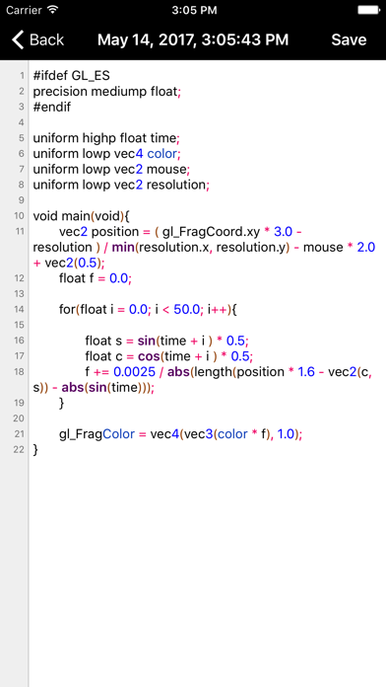Click the 'gl_FragColor = vec4(...)' line

coord(181,434)
